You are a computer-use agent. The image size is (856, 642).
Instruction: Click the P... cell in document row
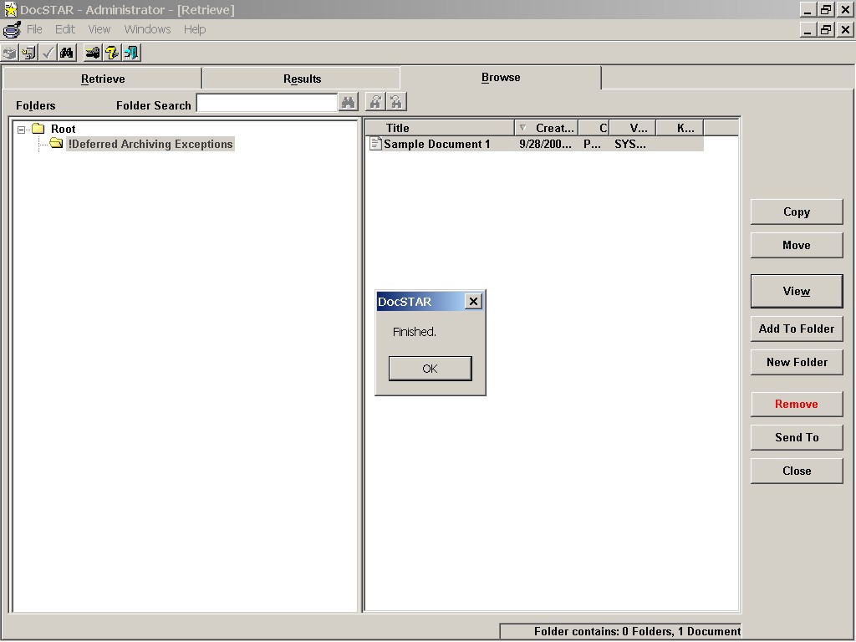pyautogui.click(x=592, y=144)
